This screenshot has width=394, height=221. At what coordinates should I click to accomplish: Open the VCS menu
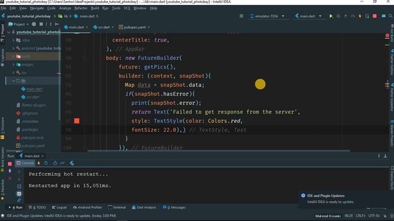click(x=127, y=8)
